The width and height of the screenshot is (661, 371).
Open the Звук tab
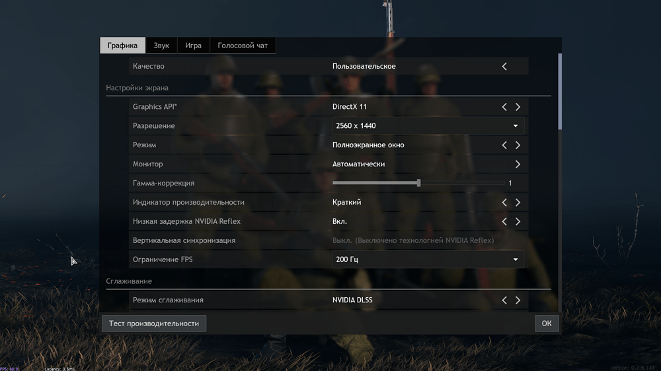tap(161, 46)
